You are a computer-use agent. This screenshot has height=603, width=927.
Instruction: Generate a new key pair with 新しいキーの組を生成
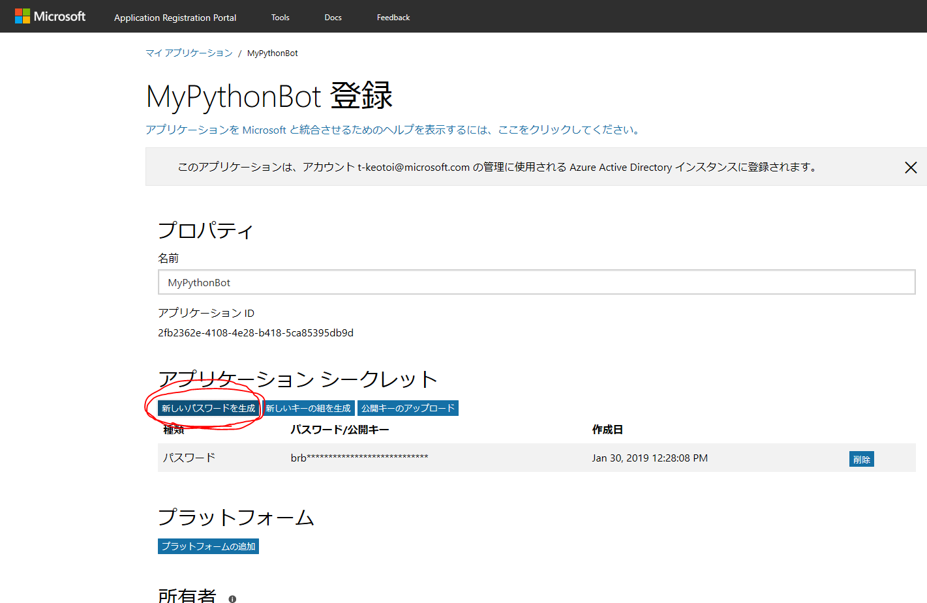[308, 407]
